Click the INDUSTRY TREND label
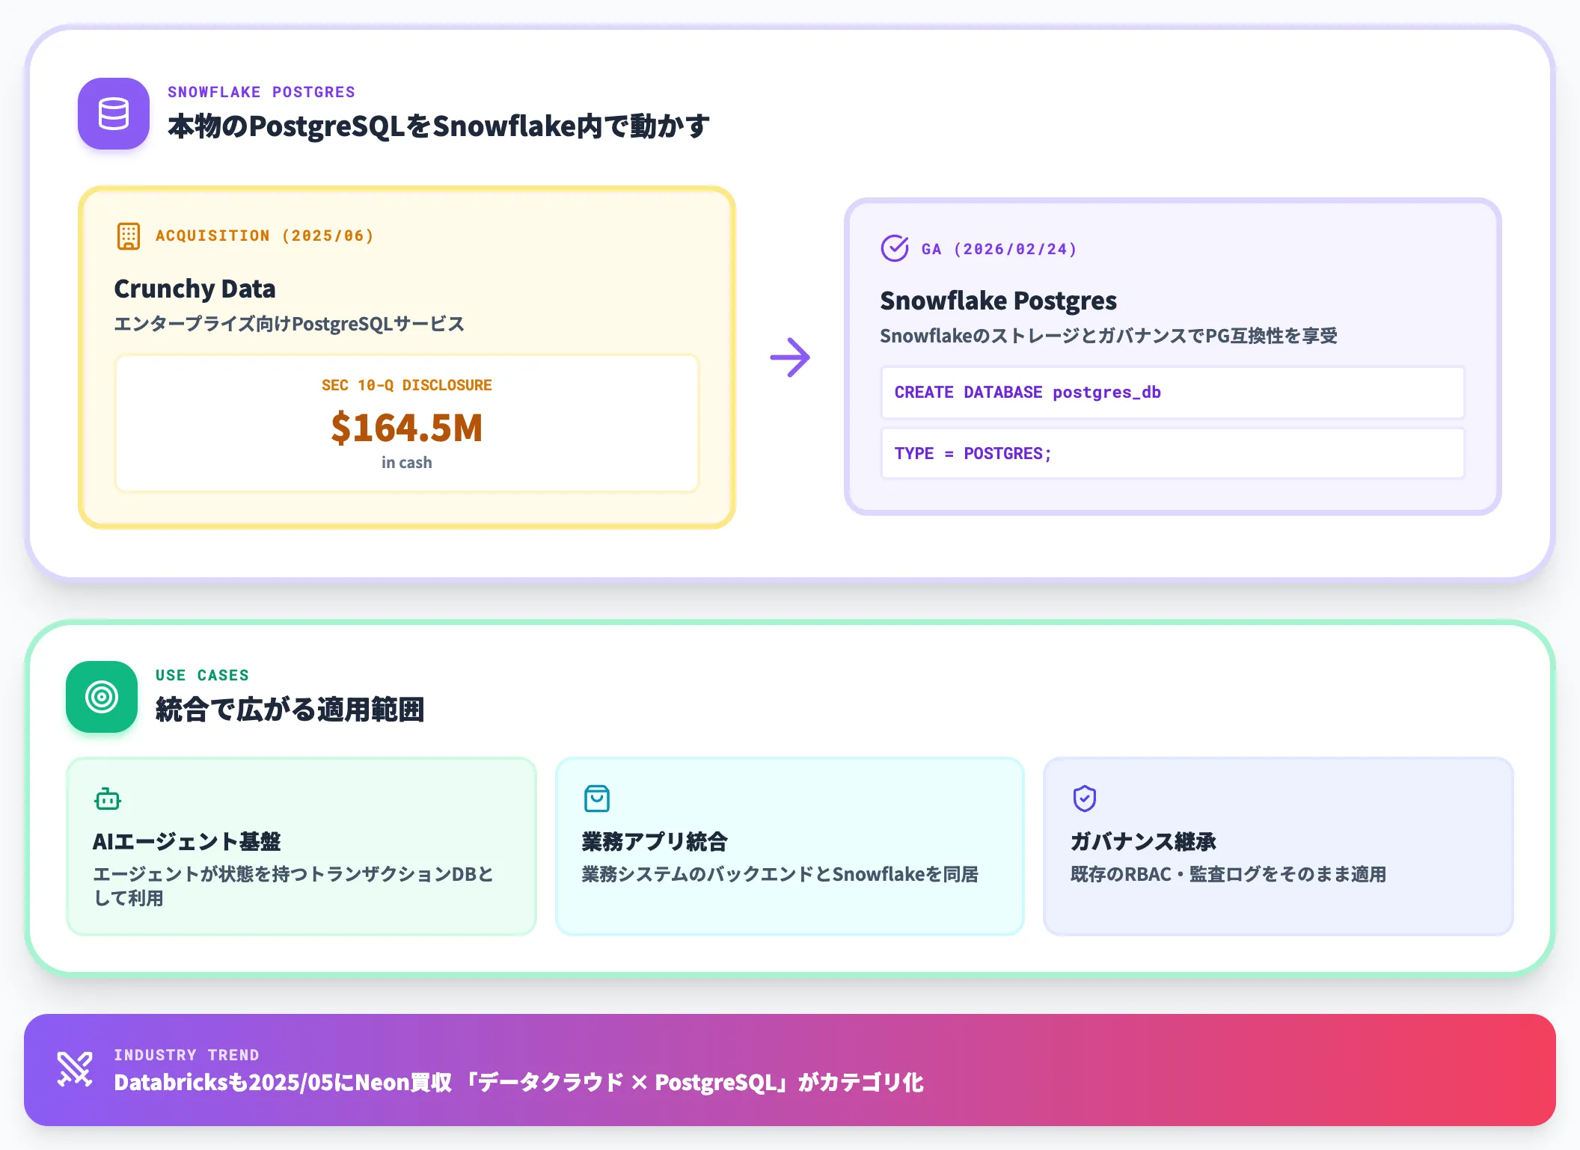The image size is (1580, 1150). tap(187, 1055)
